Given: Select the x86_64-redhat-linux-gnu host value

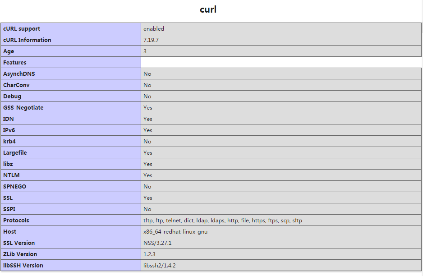Looking at the screenshot, I should 175,232.
